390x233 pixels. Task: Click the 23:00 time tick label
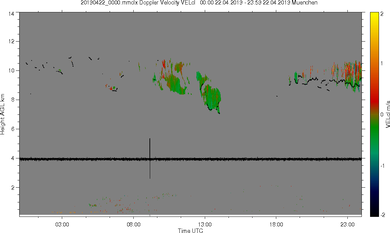click(347, 224)
